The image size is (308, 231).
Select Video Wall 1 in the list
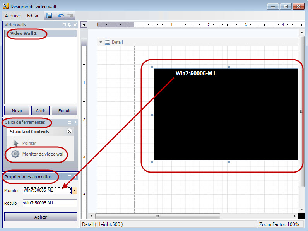pos(41,33)
